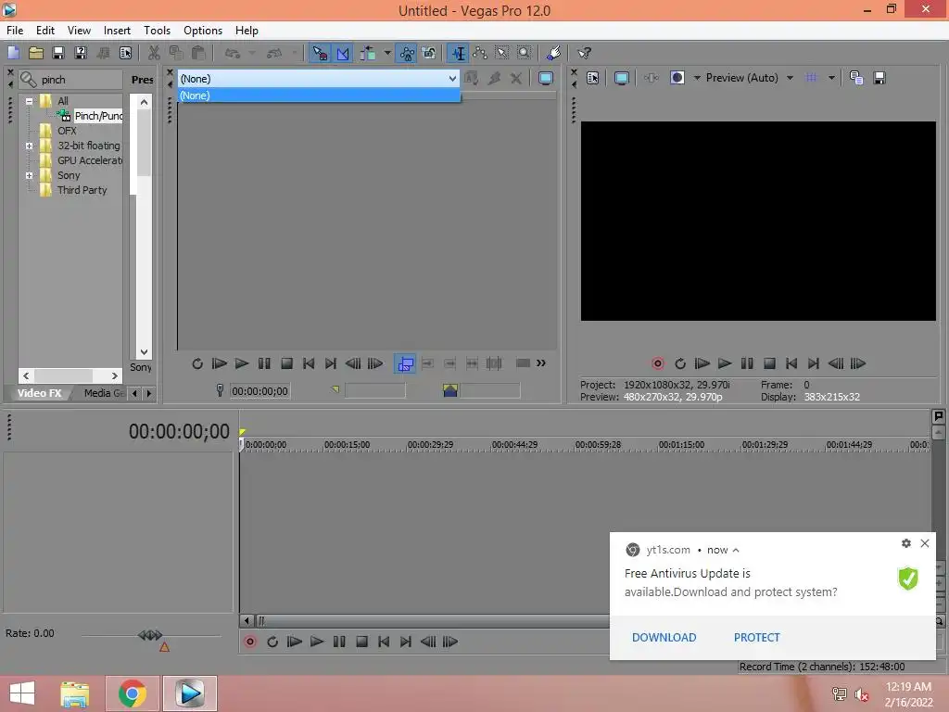This screenshot has height=712, width=949.
Task: Open Auto Ripple mode dropdown arrow
Action: point(387,53)
